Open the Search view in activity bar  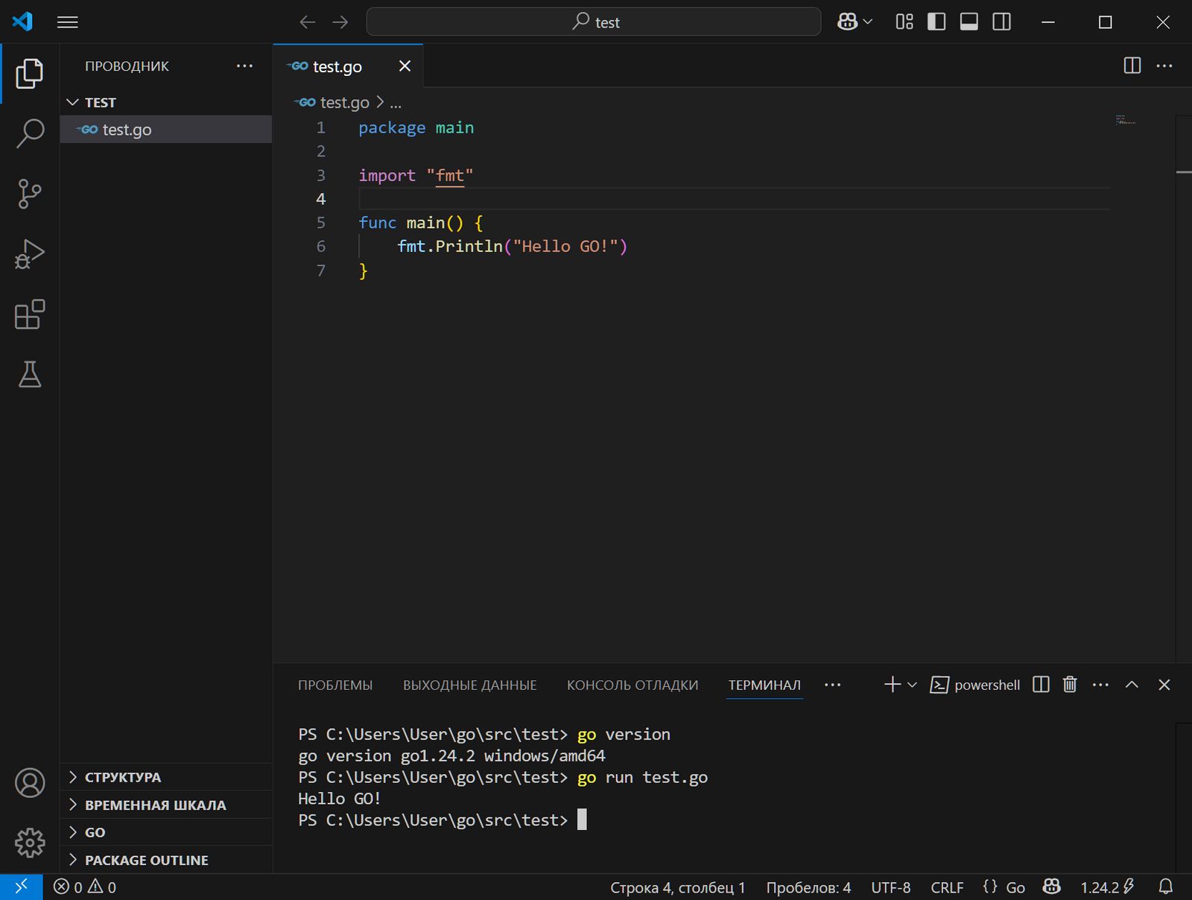point(30,133)
